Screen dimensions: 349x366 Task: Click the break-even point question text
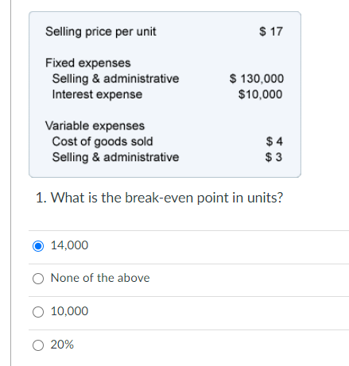tap(159, 198)
